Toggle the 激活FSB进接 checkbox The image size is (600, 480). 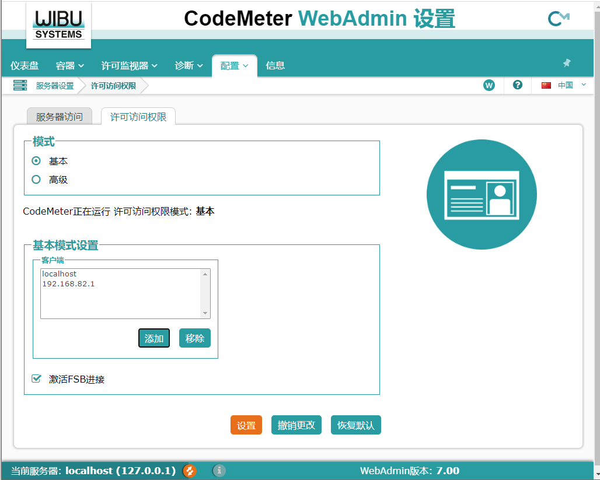pos(36,379)
